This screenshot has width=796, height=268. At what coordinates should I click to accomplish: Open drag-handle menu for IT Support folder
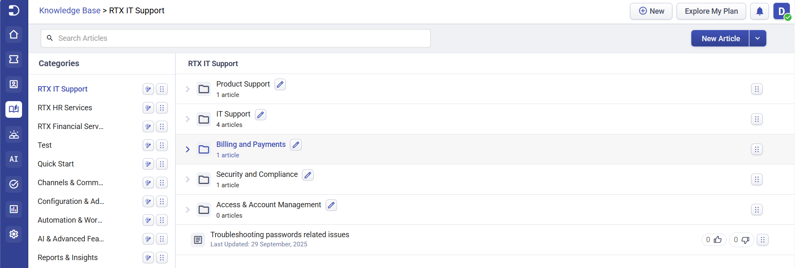pyautogui.click(x=757, y=119)
